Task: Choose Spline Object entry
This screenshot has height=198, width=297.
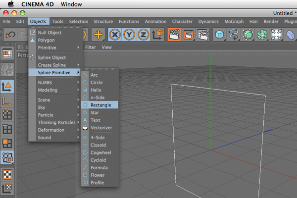Action: pos(55,57)
